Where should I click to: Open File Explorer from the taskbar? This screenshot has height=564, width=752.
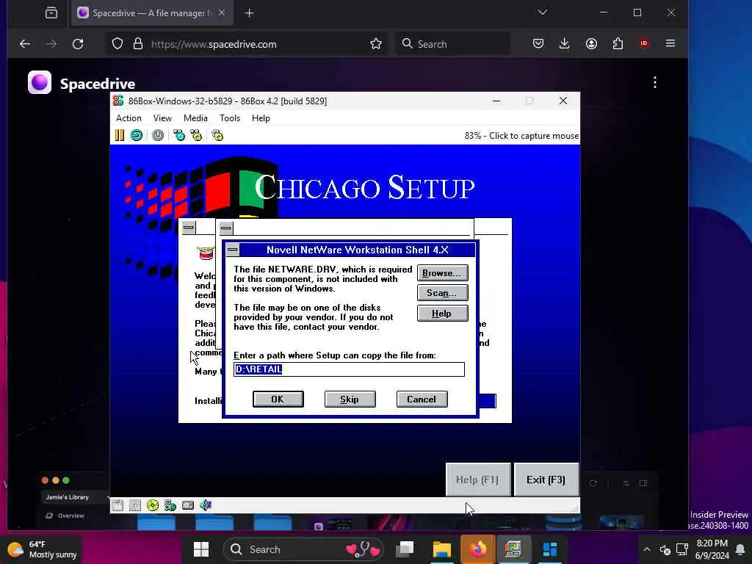[441, 549]
